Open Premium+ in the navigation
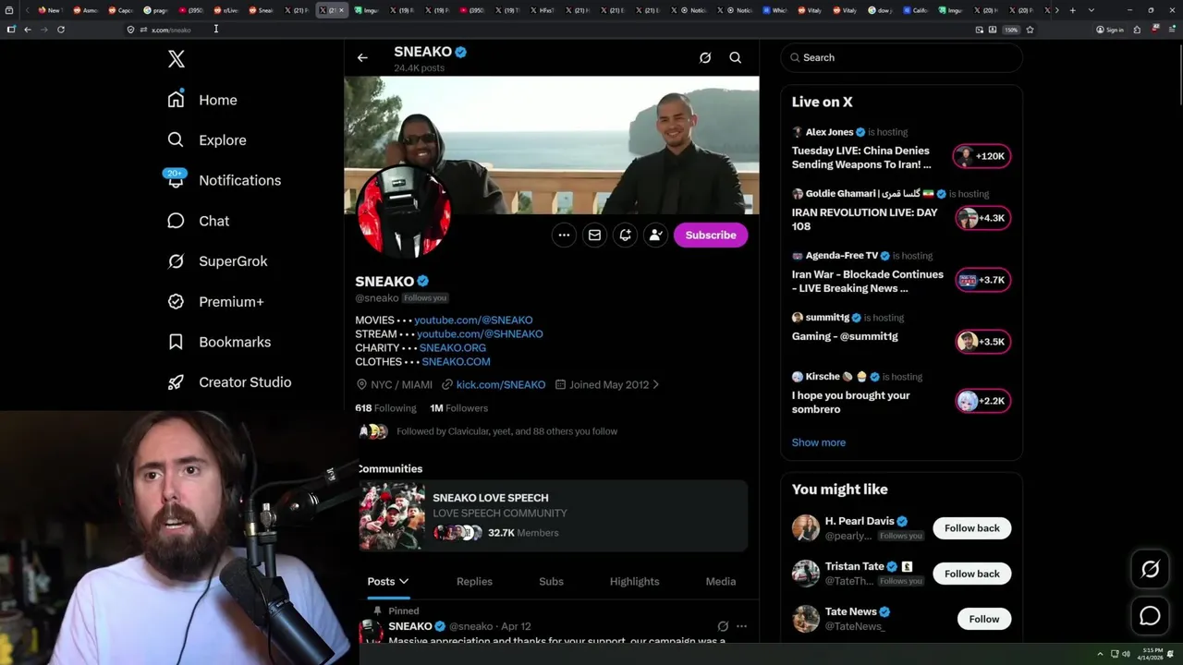This screenshot has height=665, width=1183. pyautogui.click(x=215, y=302)
